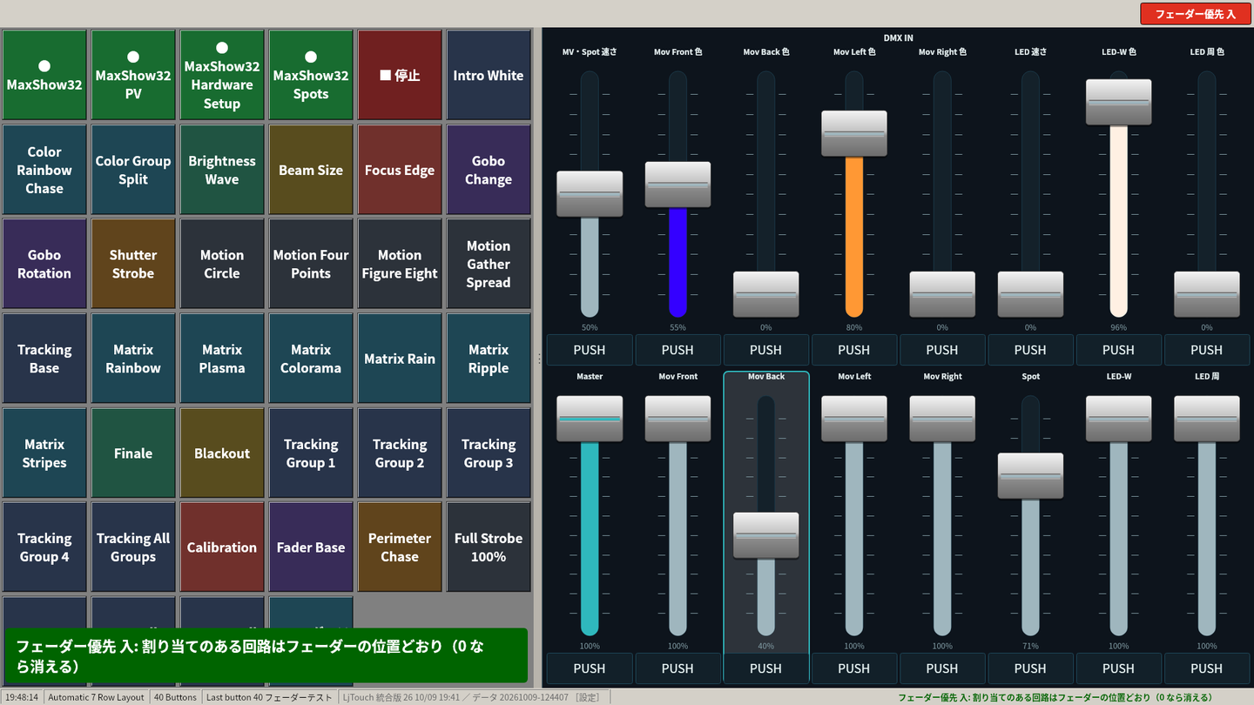Viewport: 1254px width, 705px height.
Task: Click the Spot fader handle
Action: click(1030, 475)
